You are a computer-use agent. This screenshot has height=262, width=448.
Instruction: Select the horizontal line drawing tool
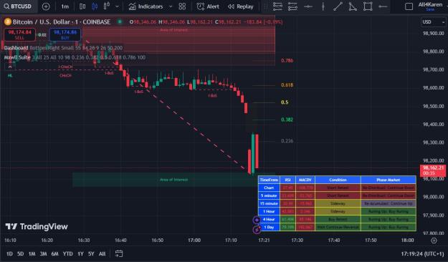[x=308, y=6]
